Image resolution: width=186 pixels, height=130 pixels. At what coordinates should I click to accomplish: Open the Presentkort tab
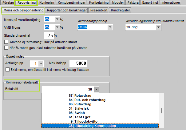click(x=98, y=10)
